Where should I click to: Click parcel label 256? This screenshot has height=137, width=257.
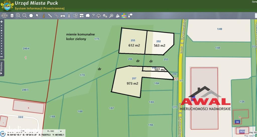(x=130, y=59)
